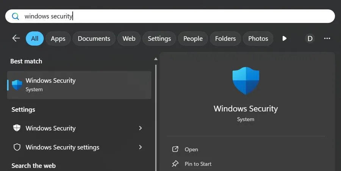Click in the search text field
The height and width of the screenshot is (171, 341).
(170, 16)
